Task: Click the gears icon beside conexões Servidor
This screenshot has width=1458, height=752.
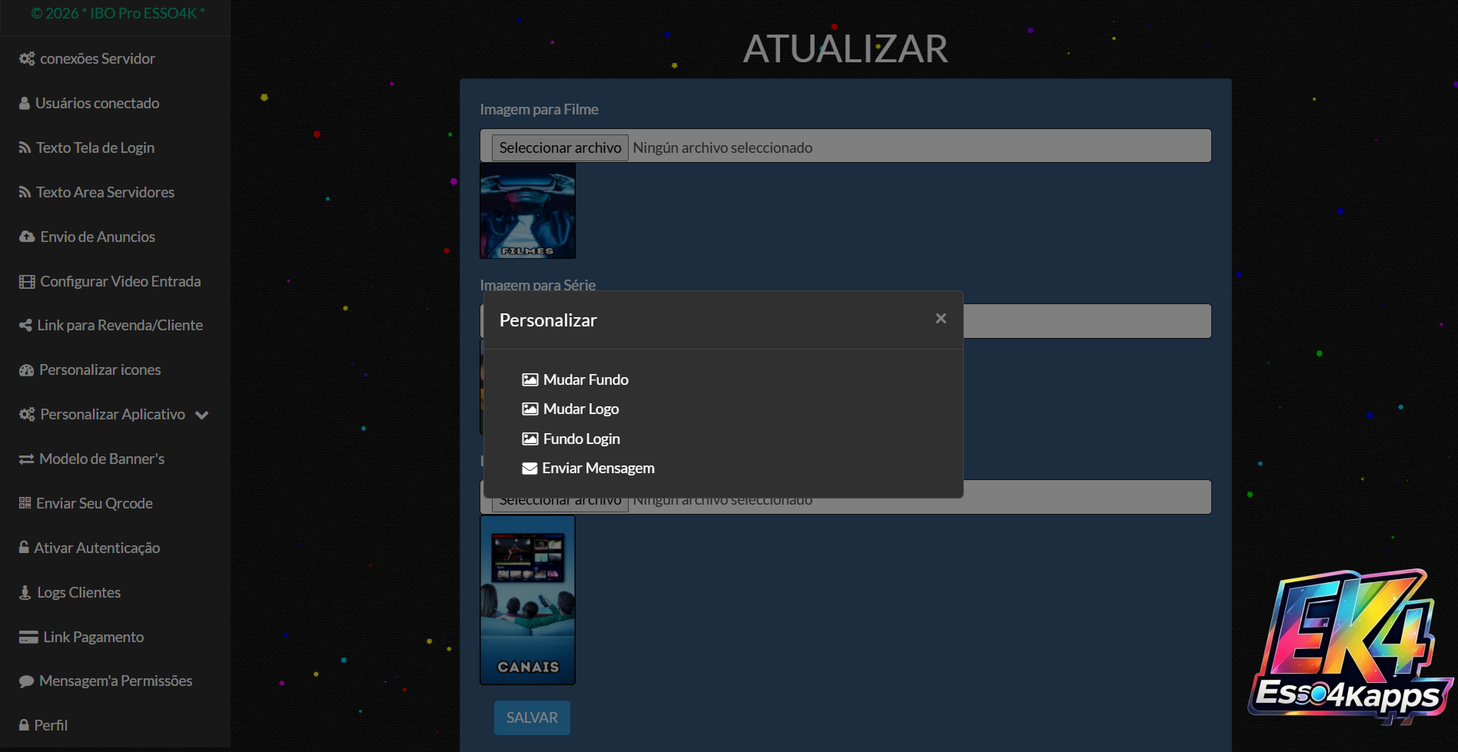Action: [x=27, y=58]
